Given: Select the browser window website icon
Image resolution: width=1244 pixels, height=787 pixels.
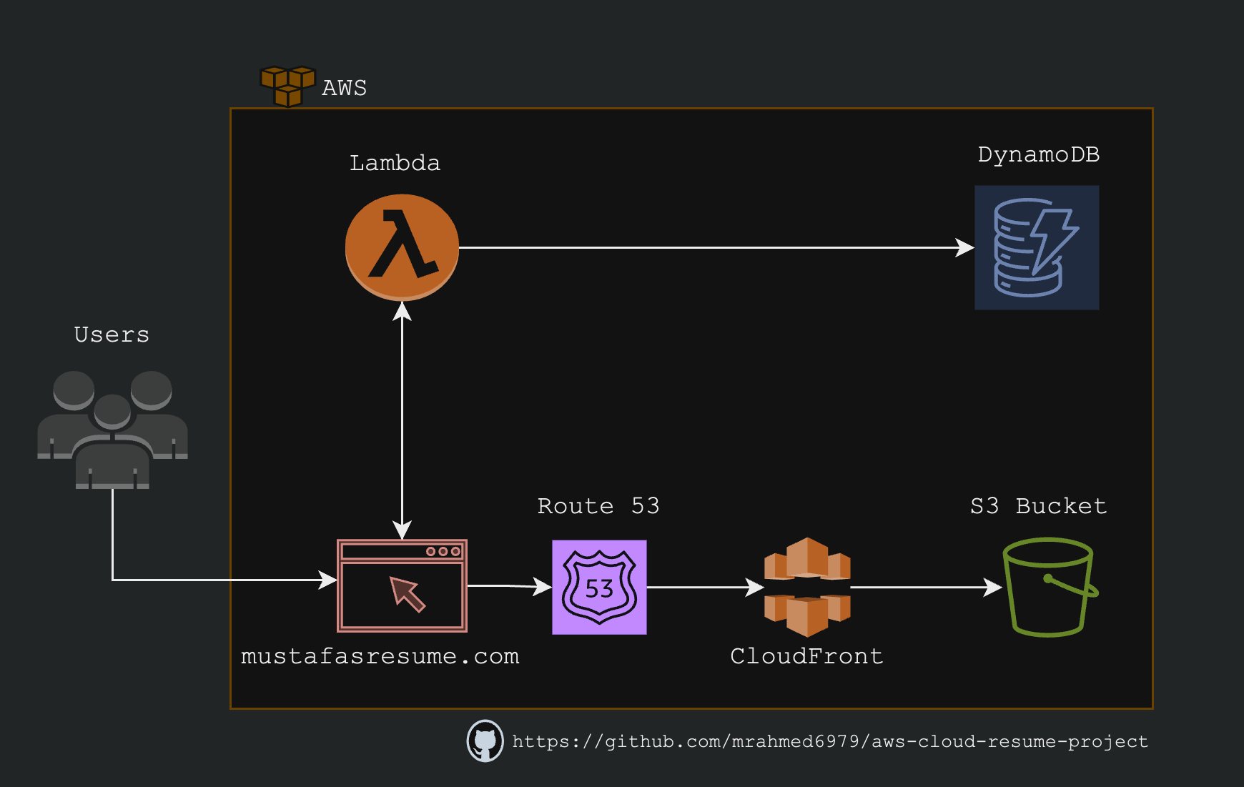Looking at the screenshot, I should [402, 585].
